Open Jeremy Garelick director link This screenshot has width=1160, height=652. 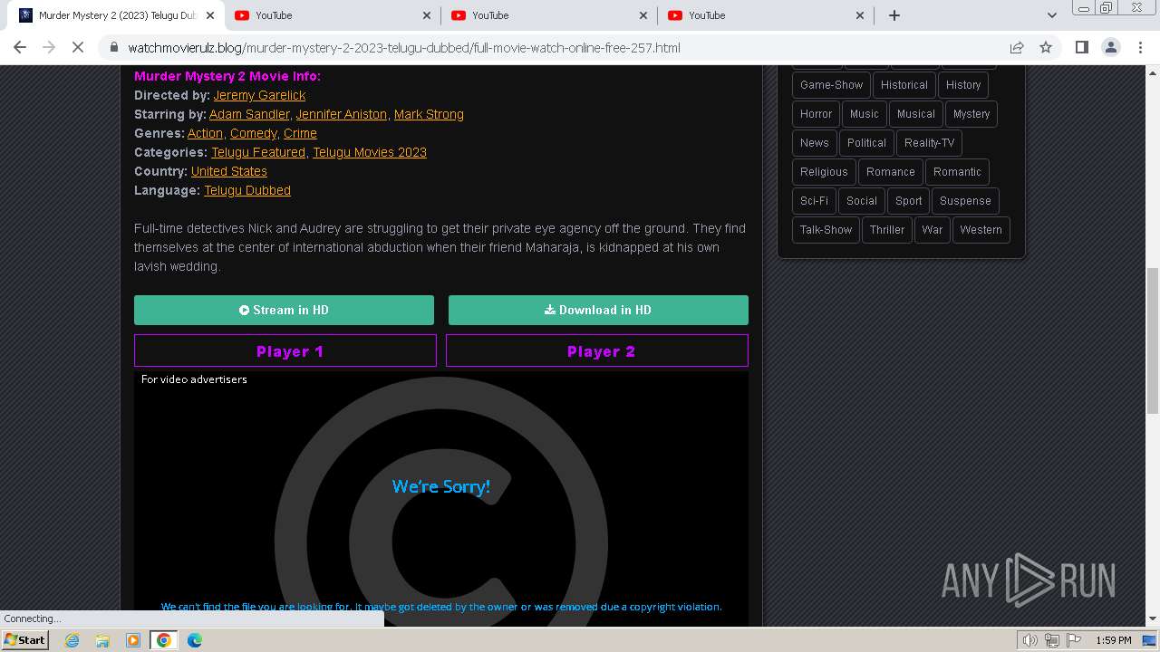(x=259, y=95)
